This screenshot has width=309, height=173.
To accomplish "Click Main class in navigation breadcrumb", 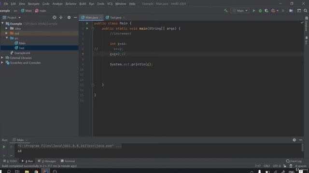I will point(26,11).
